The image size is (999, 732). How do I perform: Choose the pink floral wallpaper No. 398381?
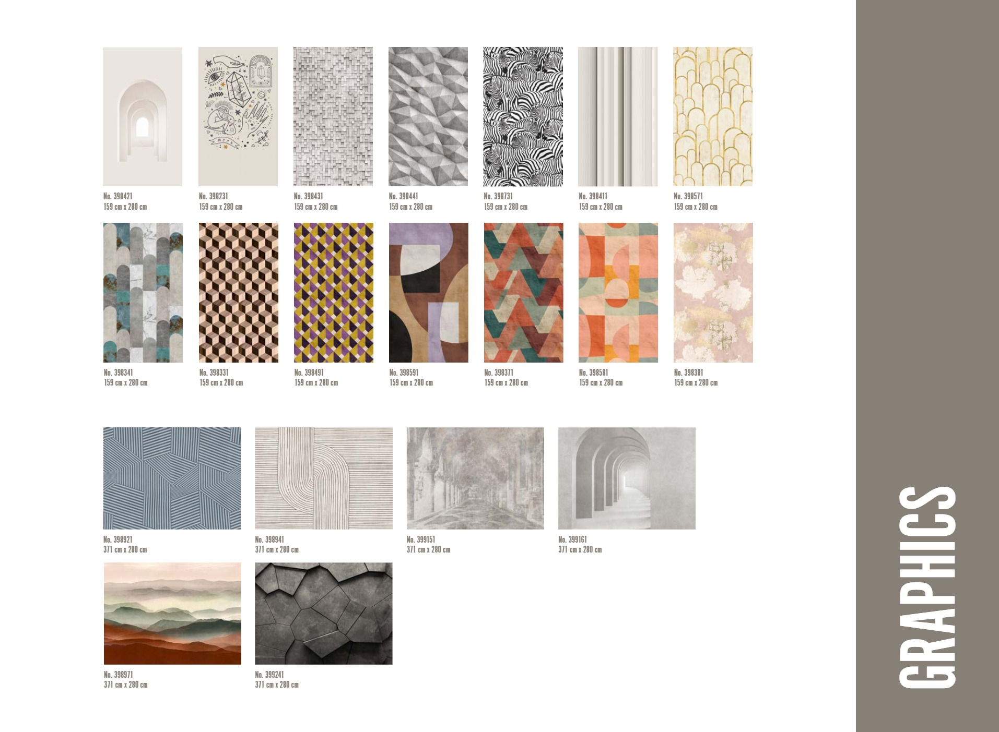pyautogui.click(x=713, y=293)
